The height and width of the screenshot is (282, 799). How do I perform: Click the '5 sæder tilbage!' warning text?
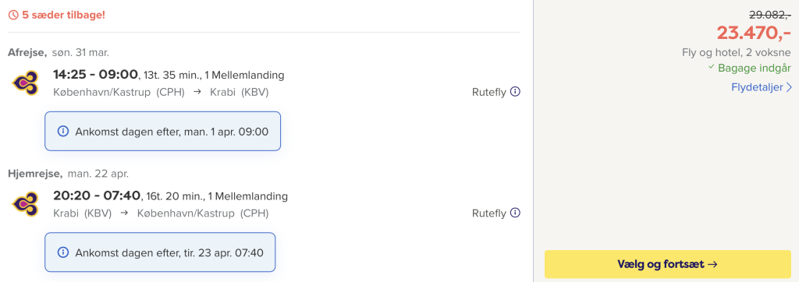point(64,15)
